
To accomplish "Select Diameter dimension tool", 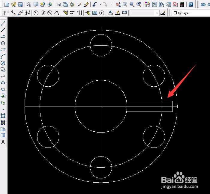I will coord(50,13).
